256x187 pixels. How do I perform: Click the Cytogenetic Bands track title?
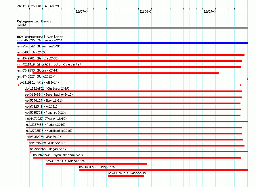pos(34,21)
